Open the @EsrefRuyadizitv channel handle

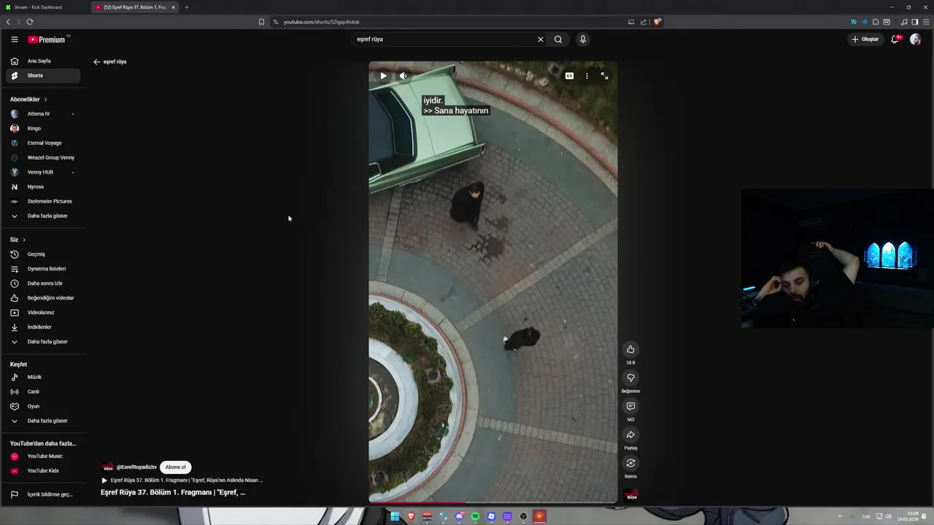136,467
